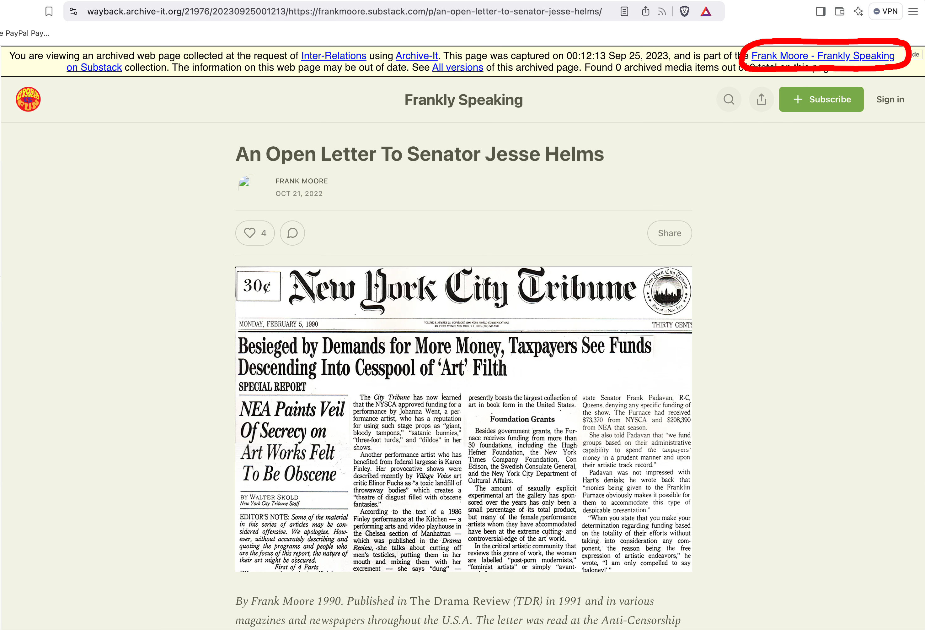Toggle the browser sidebar panel icon
Screen dimensions: 925x630
pyautogui.click(x=820, y=12)
